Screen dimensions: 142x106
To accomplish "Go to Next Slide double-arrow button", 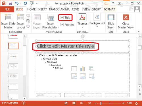I will click(x=140, y=94).
